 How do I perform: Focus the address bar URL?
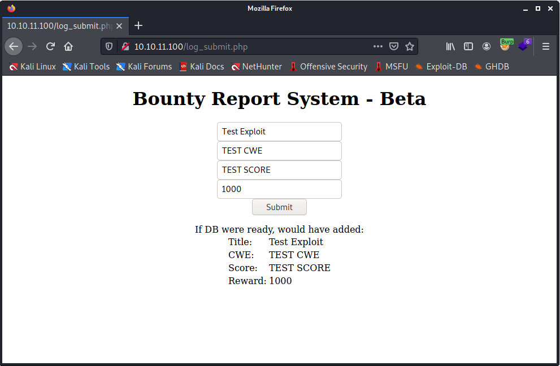tap(250, 47)
